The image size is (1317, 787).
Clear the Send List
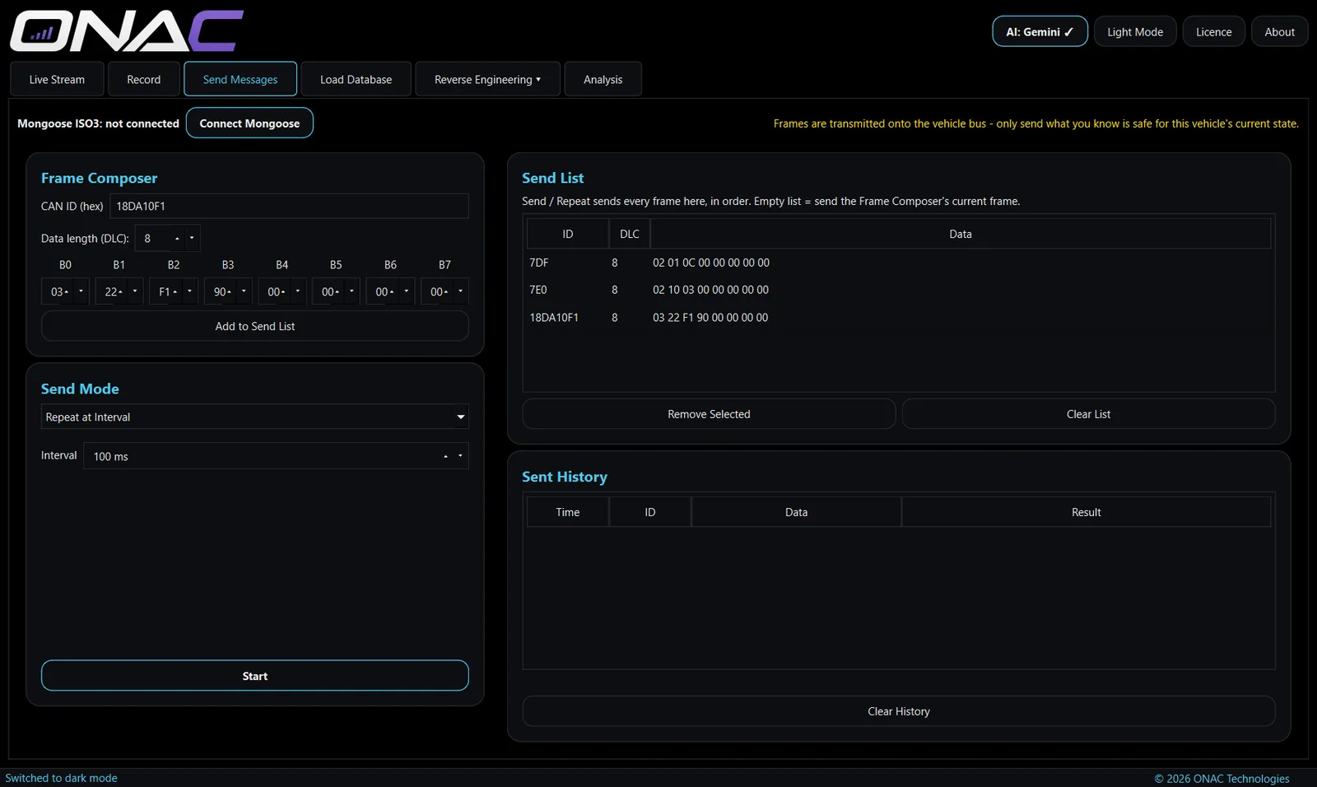[1088, 414]
